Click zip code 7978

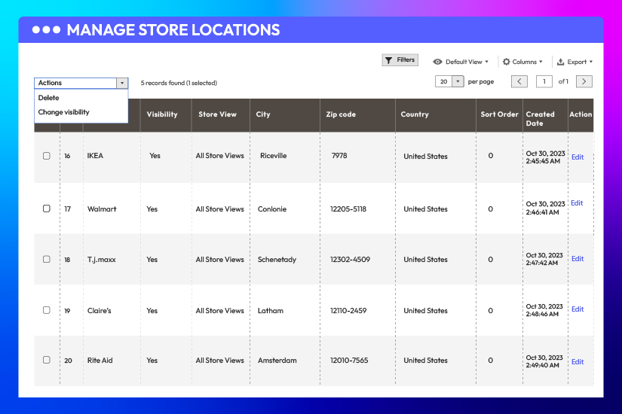pos(339,156)
